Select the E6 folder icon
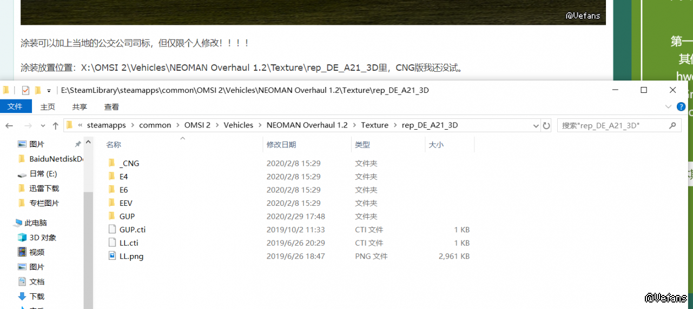Viewport: 693px width, 309px height. pyautogui.click(x=112, y=190)
